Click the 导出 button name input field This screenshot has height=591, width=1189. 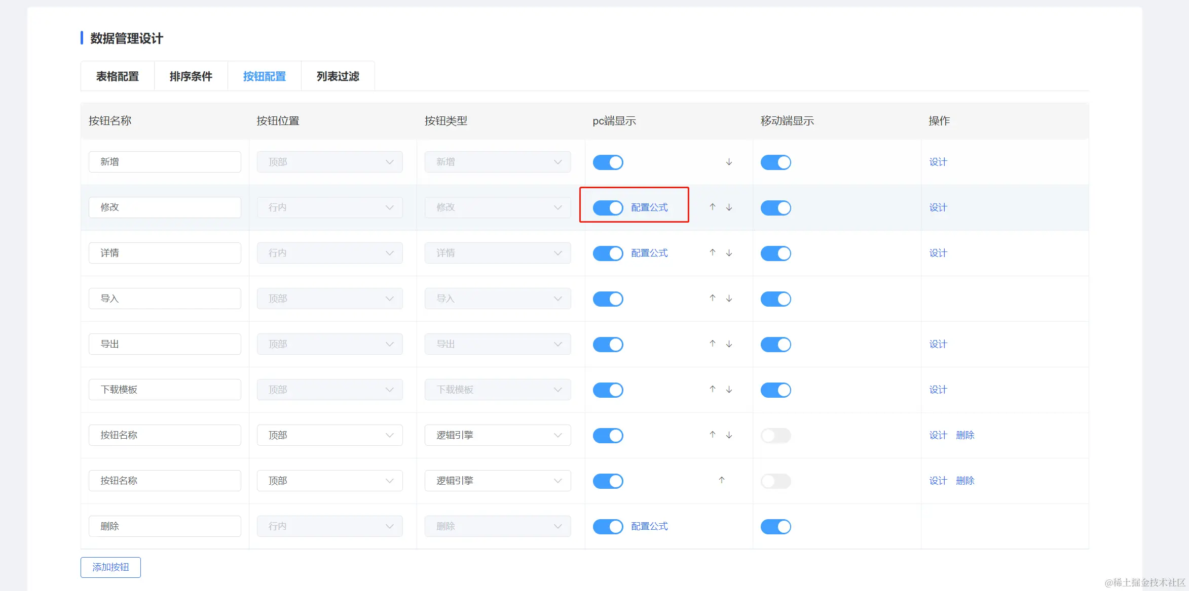click(x=165, y=344)
